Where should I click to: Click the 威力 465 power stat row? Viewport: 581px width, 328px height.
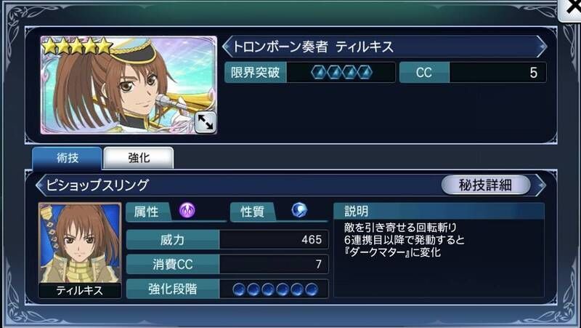[227, 240]
